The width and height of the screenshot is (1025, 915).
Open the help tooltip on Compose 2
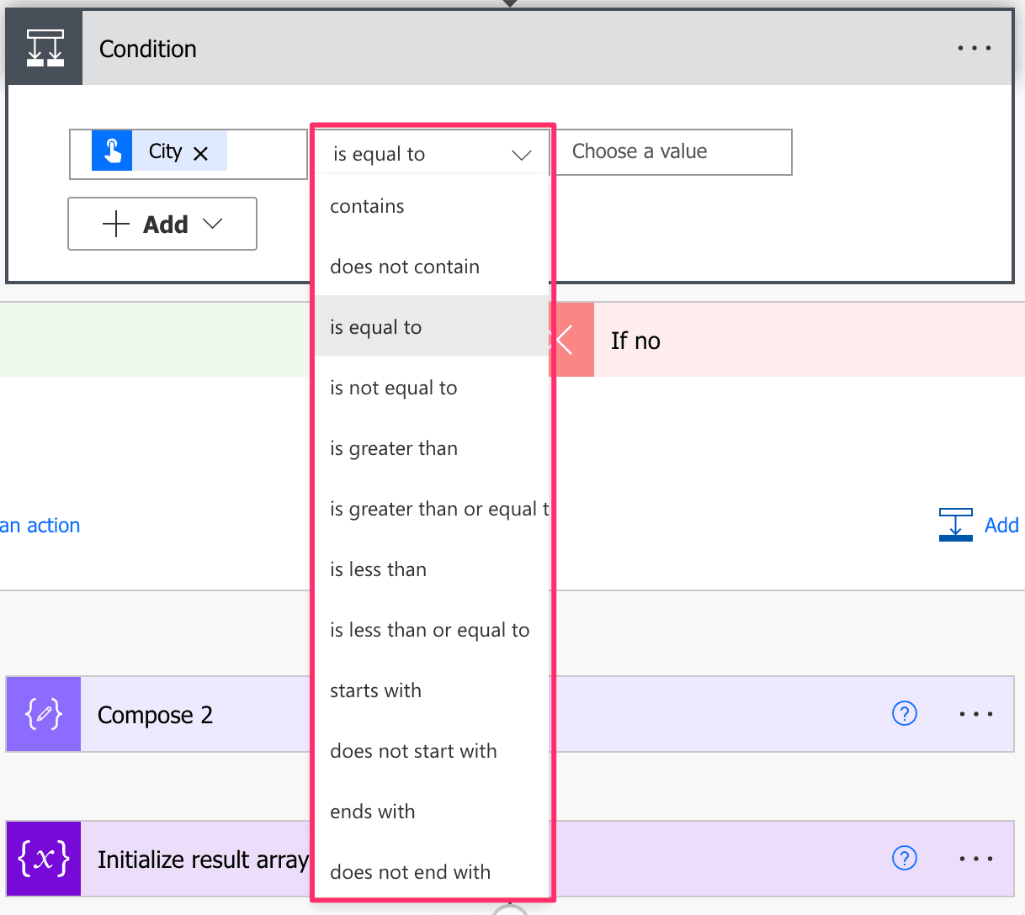904,713
